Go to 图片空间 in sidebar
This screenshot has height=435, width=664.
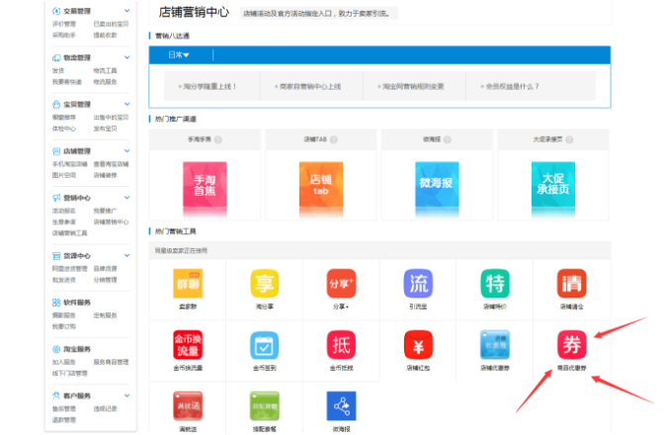(64, 175)
